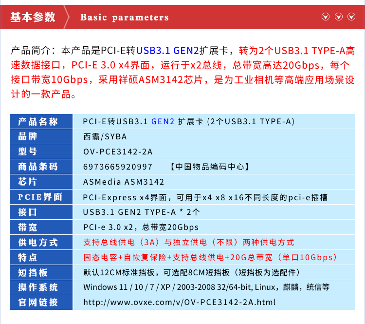Click the 型号 label cell
The image size is (365, 324).
[x=41, y=152]
